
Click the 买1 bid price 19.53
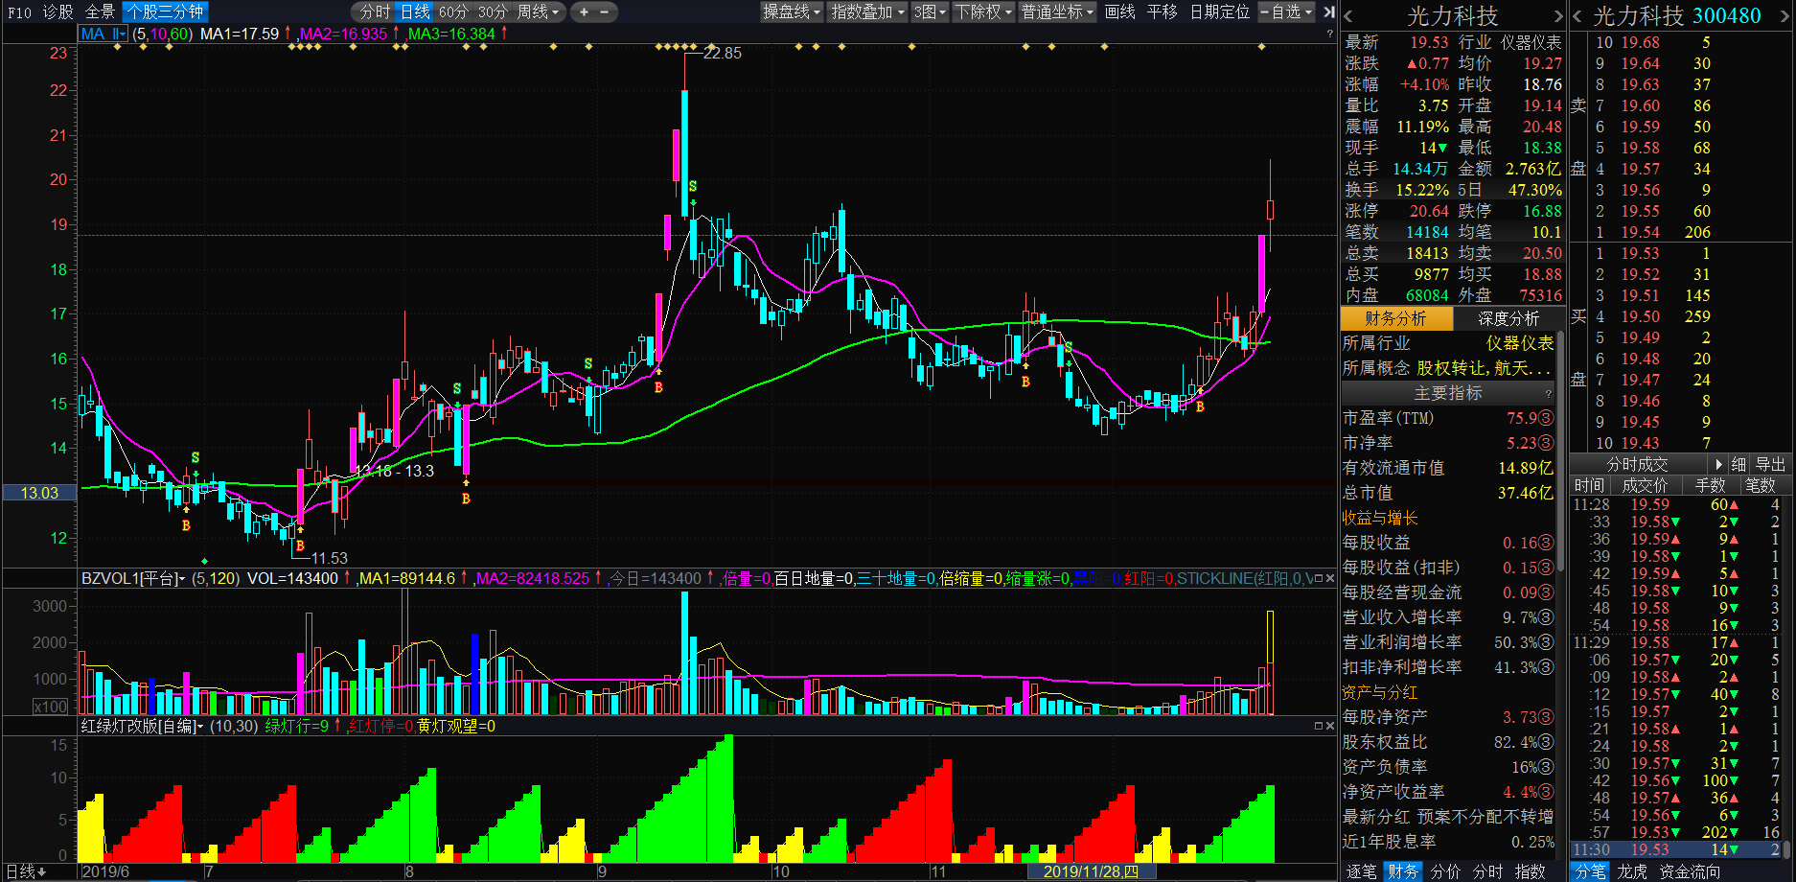[1640, 253]
